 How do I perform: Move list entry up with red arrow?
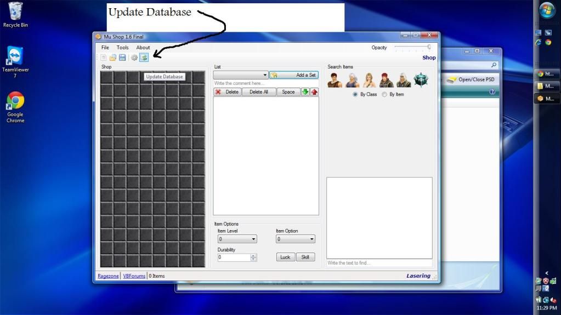314,92
